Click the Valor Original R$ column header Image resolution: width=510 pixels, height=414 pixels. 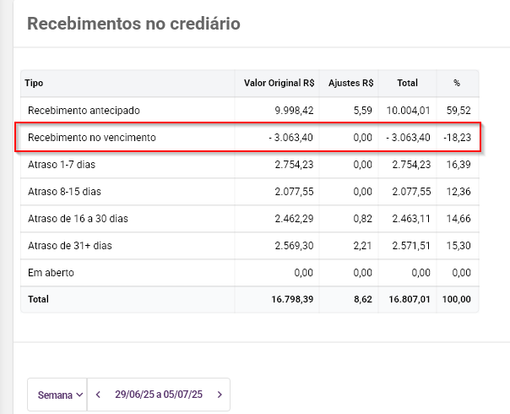click(x=279, y=84)
